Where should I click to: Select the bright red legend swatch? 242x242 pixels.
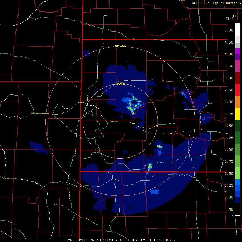click(x=237, y=90)
